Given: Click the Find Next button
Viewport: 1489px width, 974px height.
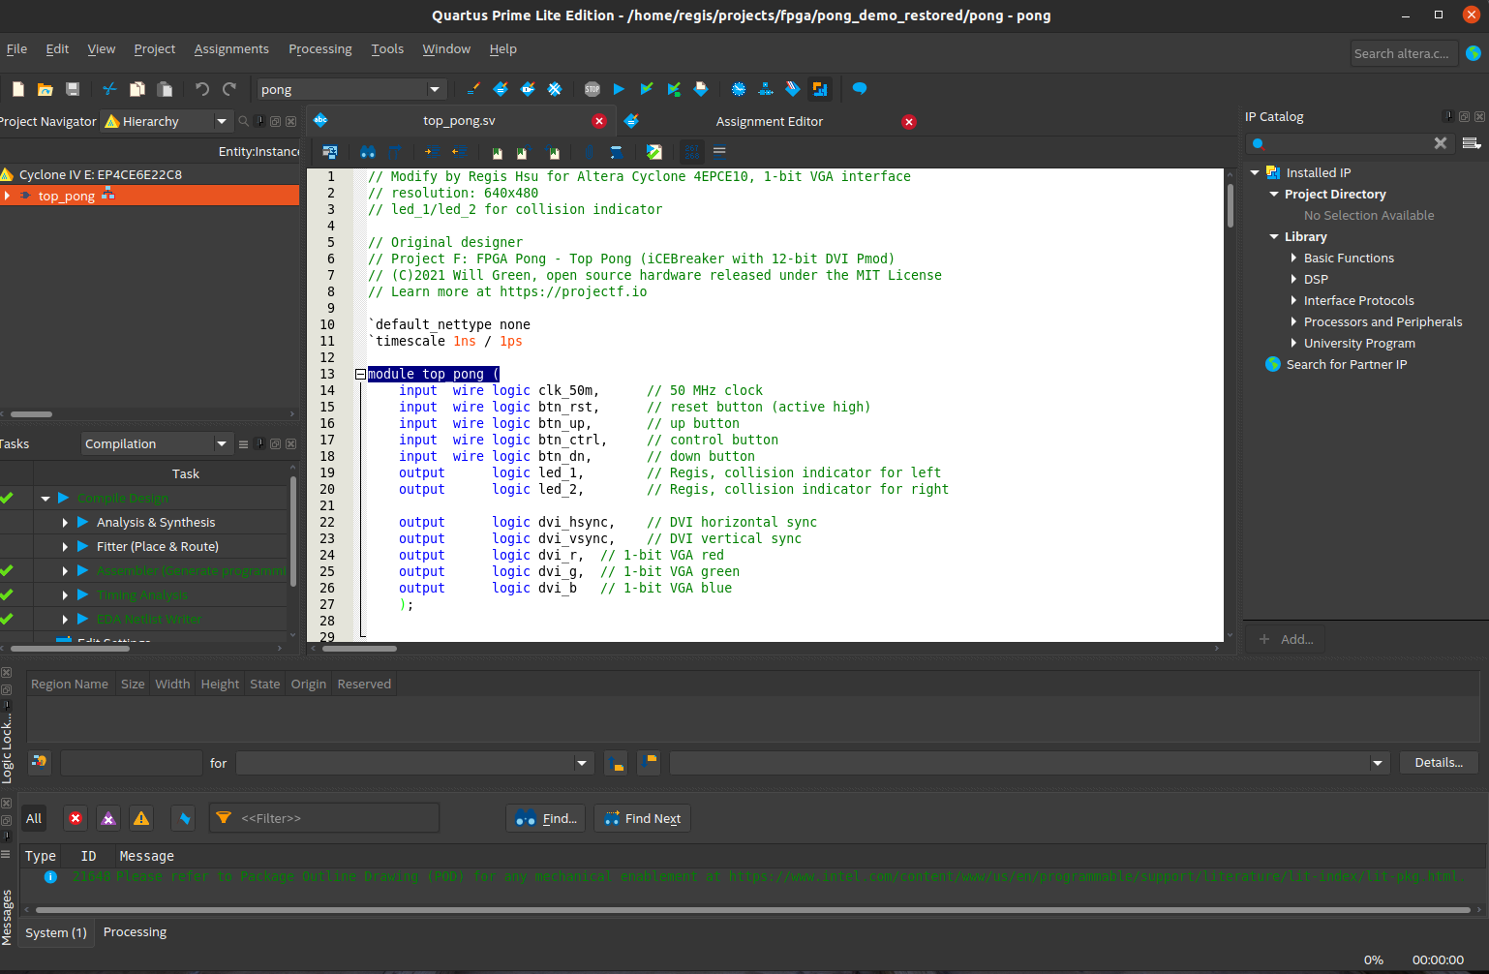Looking at the screenshot, I should [642, 819].
